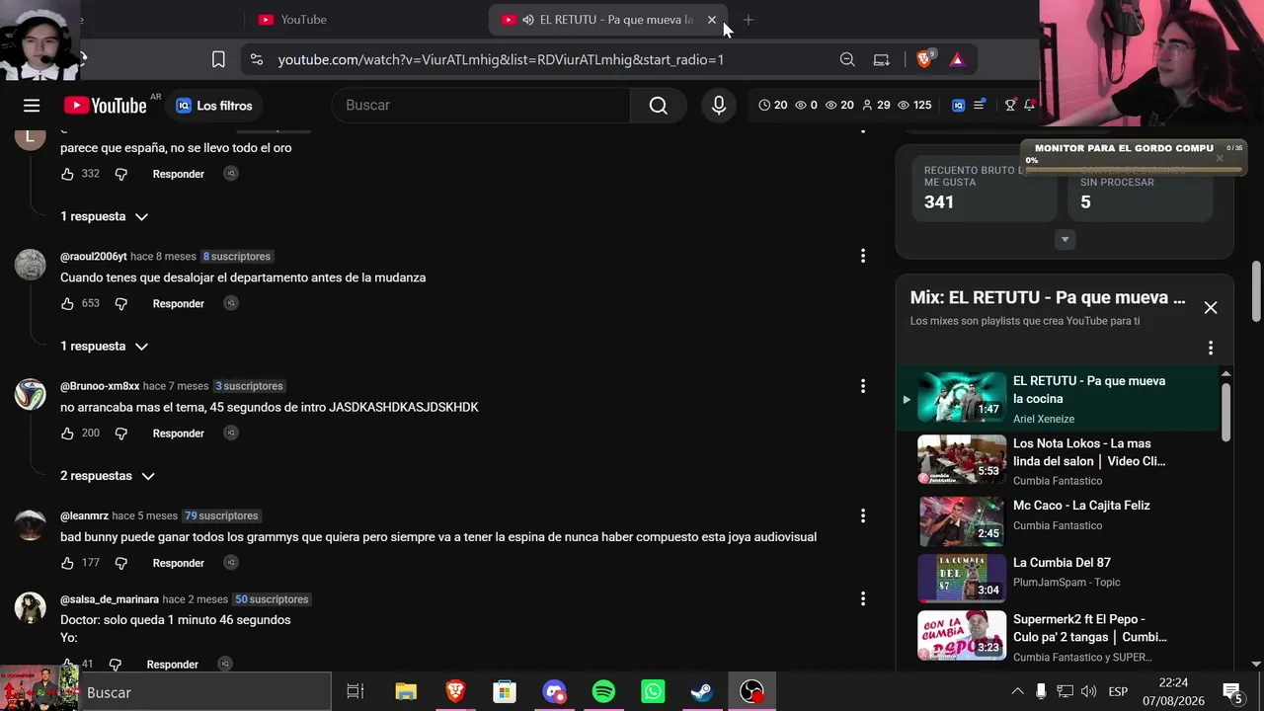The image size is (1264, 711).
Task: Open a new browser tab
Action: 748,20
